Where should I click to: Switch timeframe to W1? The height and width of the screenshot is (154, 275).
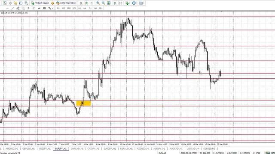[95, 8]
